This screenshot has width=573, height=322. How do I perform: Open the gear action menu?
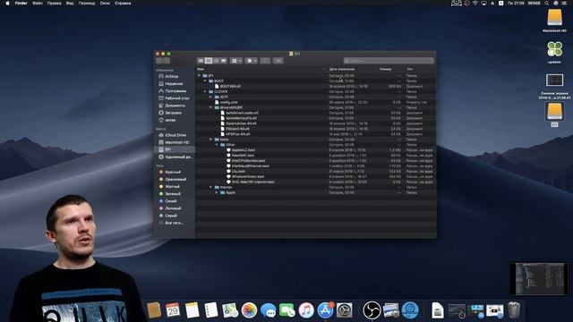click(x=252, y=61)
